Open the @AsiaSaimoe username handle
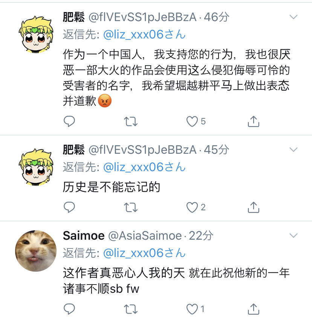 pos(145,236)
